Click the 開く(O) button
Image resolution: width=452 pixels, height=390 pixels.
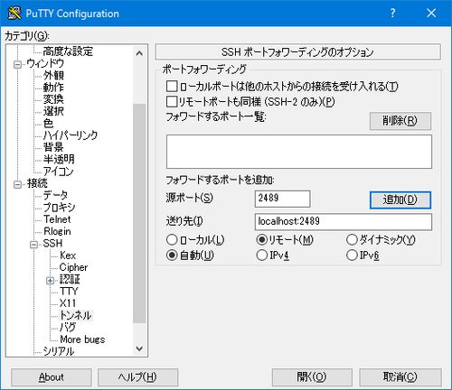pyautogui.click(x=312, y=376)
